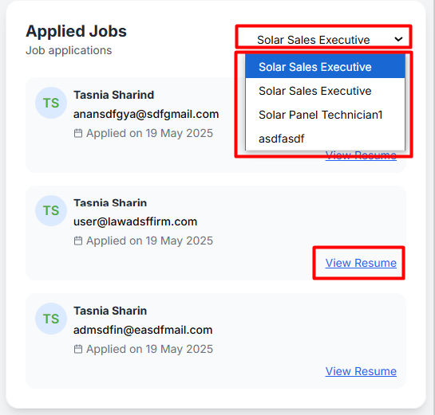Click the chevron arrow of job dropdown

point(398,39)
